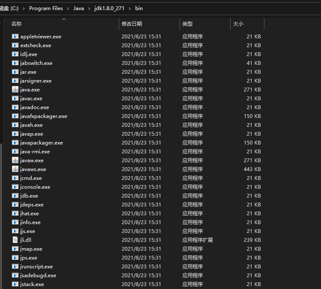This screenshot has width=321, height=289.
Task: Click the jar.exe file icon
Action: click(15, 72)
